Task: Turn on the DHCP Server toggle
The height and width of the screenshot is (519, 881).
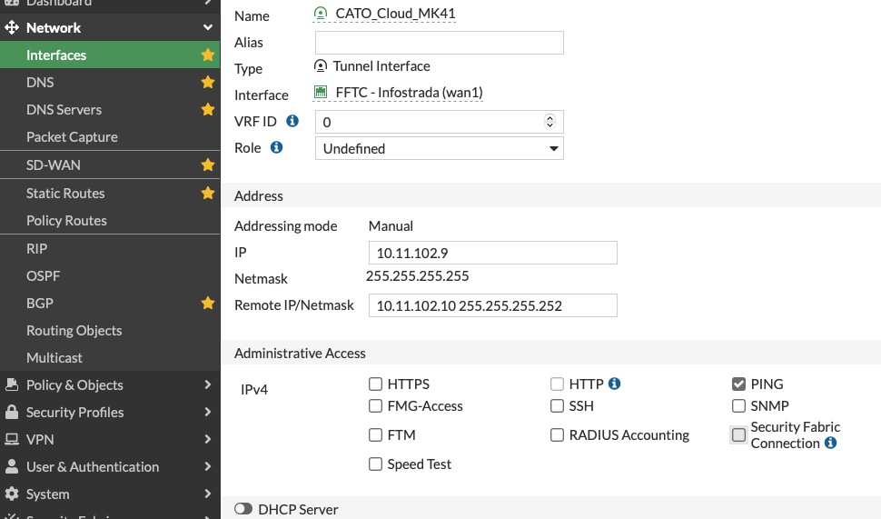Action: pos(243,509)
